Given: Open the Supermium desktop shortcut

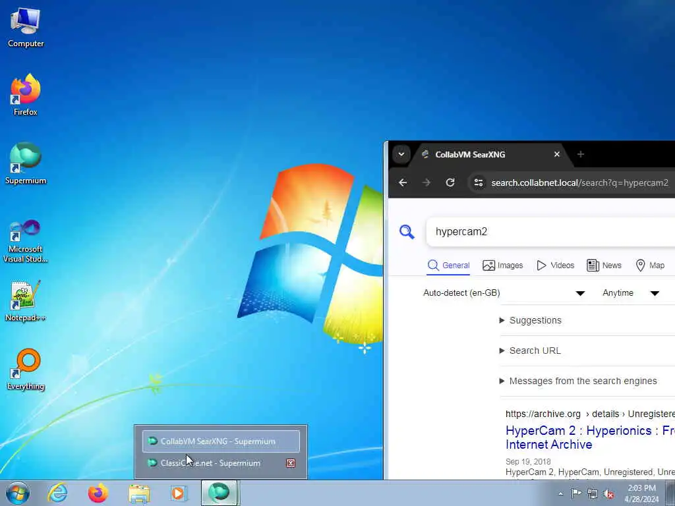Looking at the screenshot, I should point(26,163).
